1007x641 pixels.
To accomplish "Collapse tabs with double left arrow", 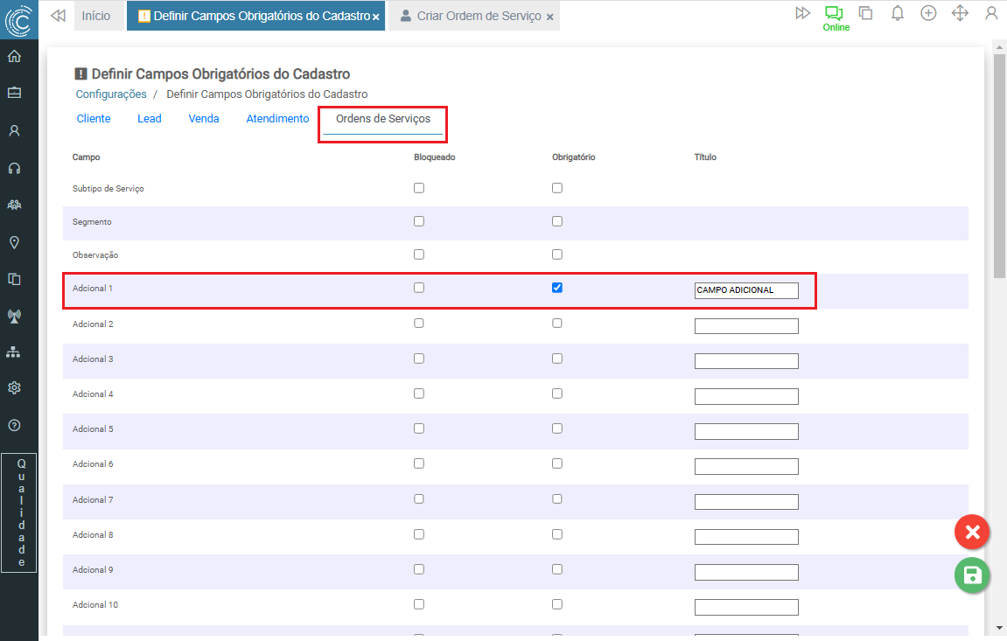I will pos(58,16).
